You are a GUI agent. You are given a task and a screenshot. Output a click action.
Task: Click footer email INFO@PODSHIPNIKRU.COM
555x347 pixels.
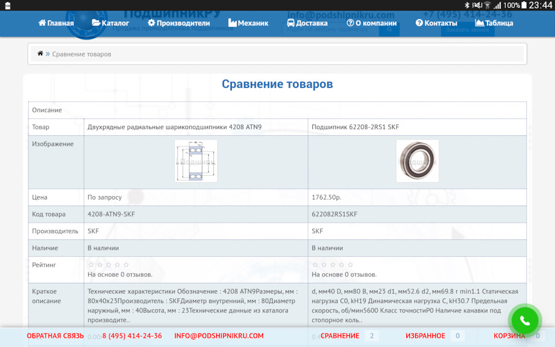219,335
